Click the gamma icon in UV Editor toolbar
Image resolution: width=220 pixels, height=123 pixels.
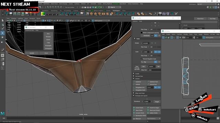click(x=194, y=38)
